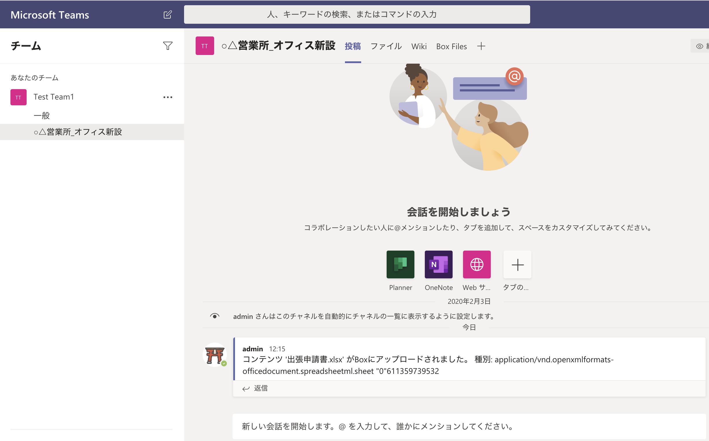Add a new tab with the plus icon
The width and height of the screenshot is (709, 441).
[481, 46]
